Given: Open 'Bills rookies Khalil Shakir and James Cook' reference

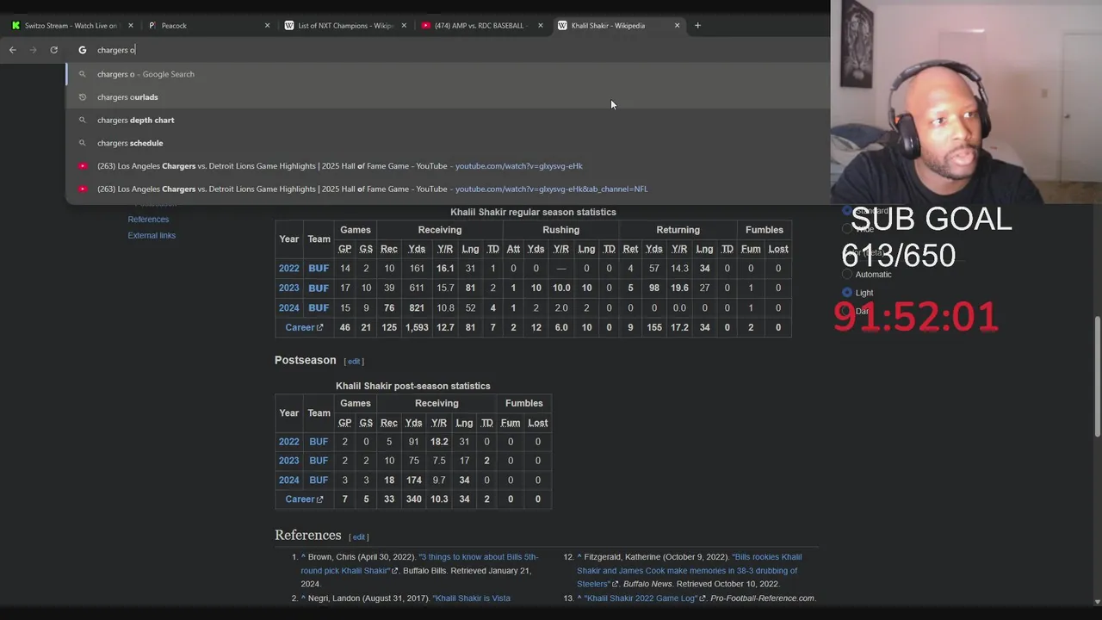Looking at the screenshot, I should click(689, 570).
